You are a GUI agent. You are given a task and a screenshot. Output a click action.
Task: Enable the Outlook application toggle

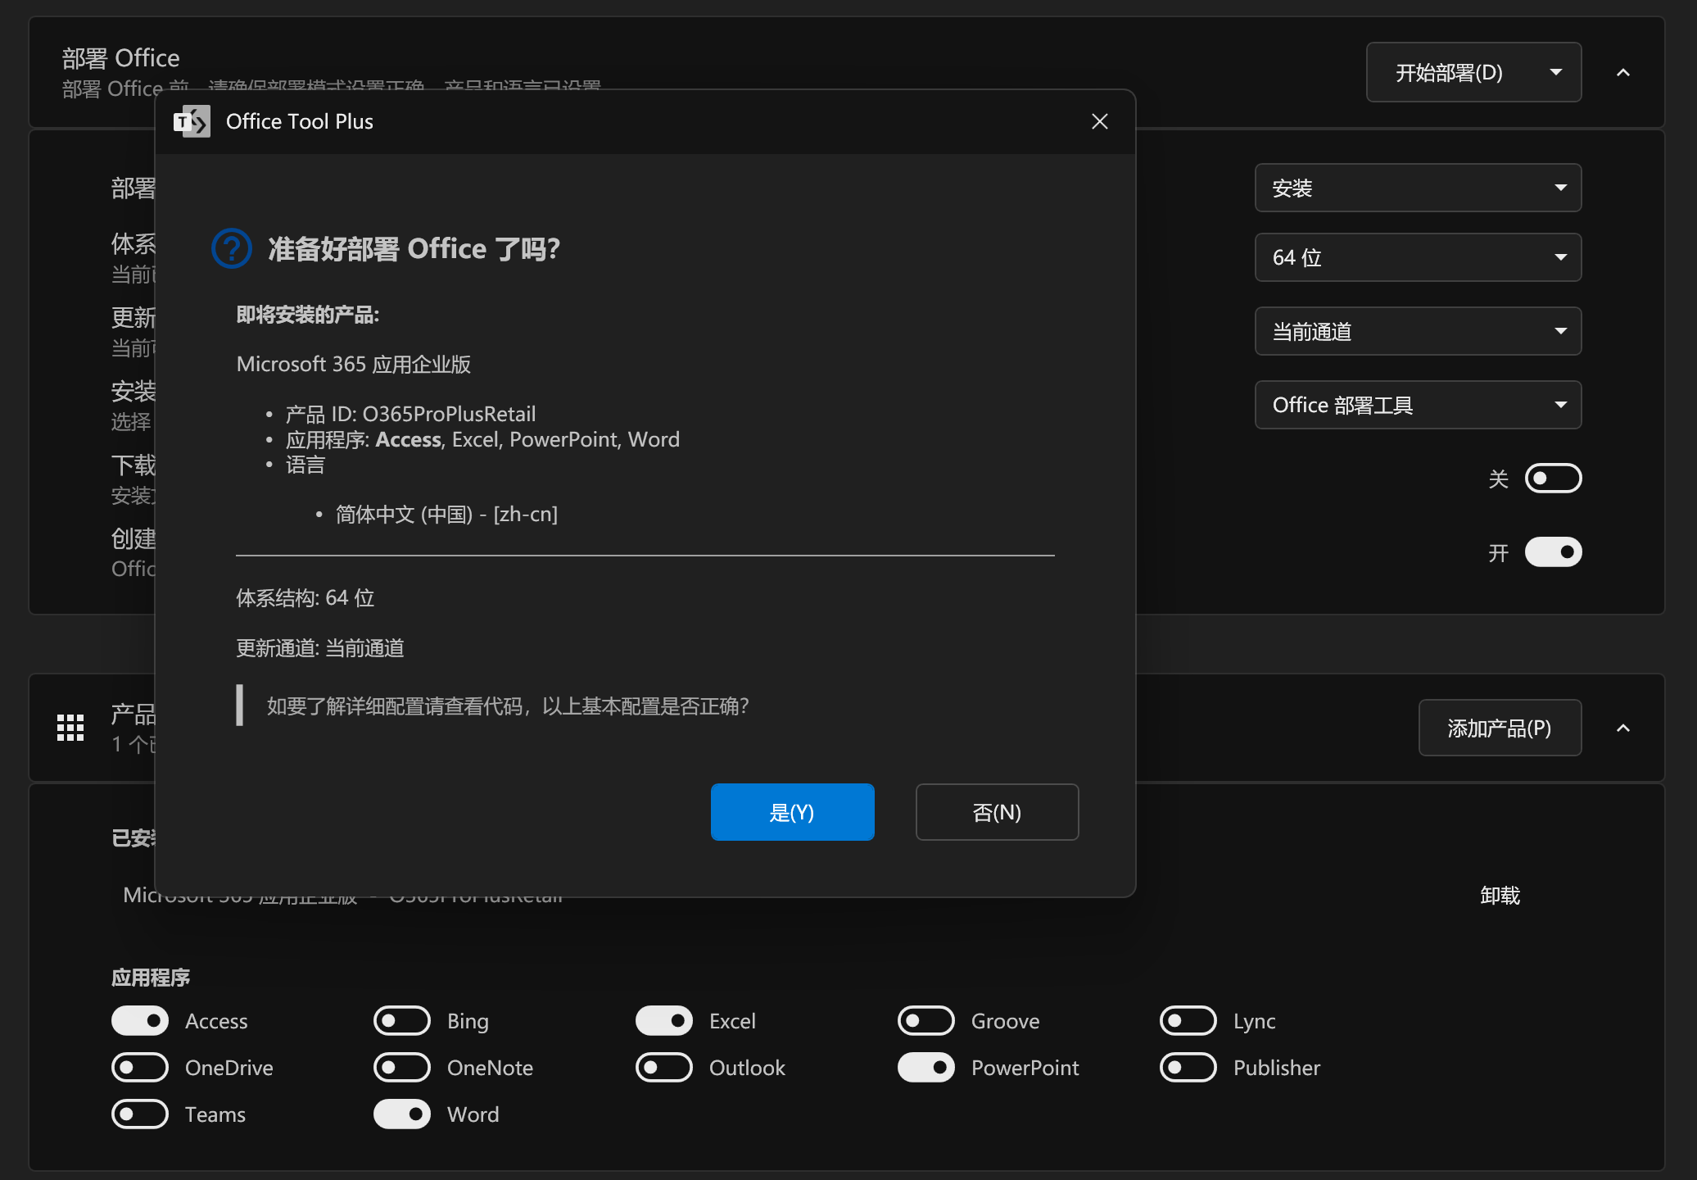click(x=664, y=1068)
